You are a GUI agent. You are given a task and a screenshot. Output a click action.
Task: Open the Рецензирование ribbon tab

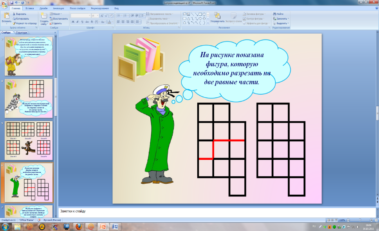point(100,8)
